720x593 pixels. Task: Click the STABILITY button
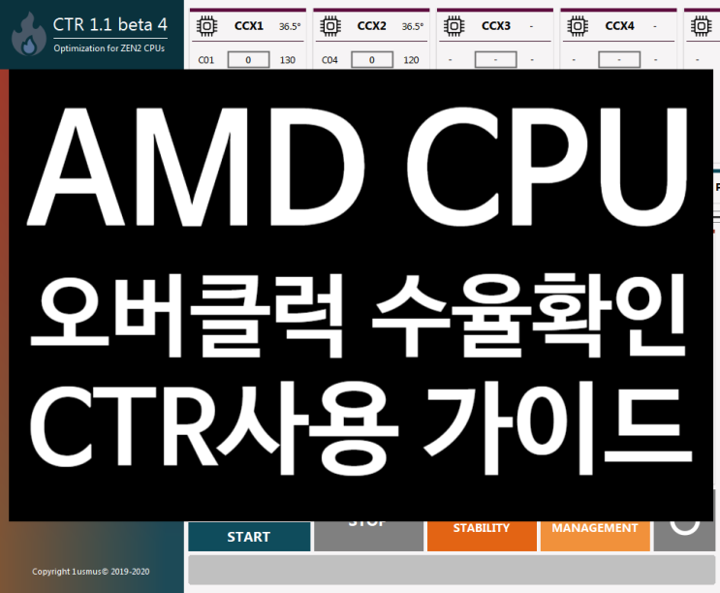482,536
